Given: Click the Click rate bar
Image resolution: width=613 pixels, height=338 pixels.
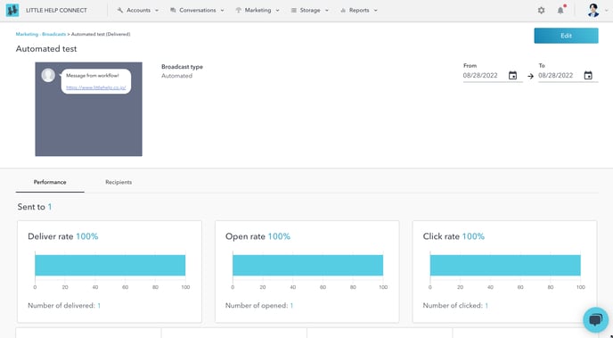Looking at the screenshot, I should coord(505,265).
